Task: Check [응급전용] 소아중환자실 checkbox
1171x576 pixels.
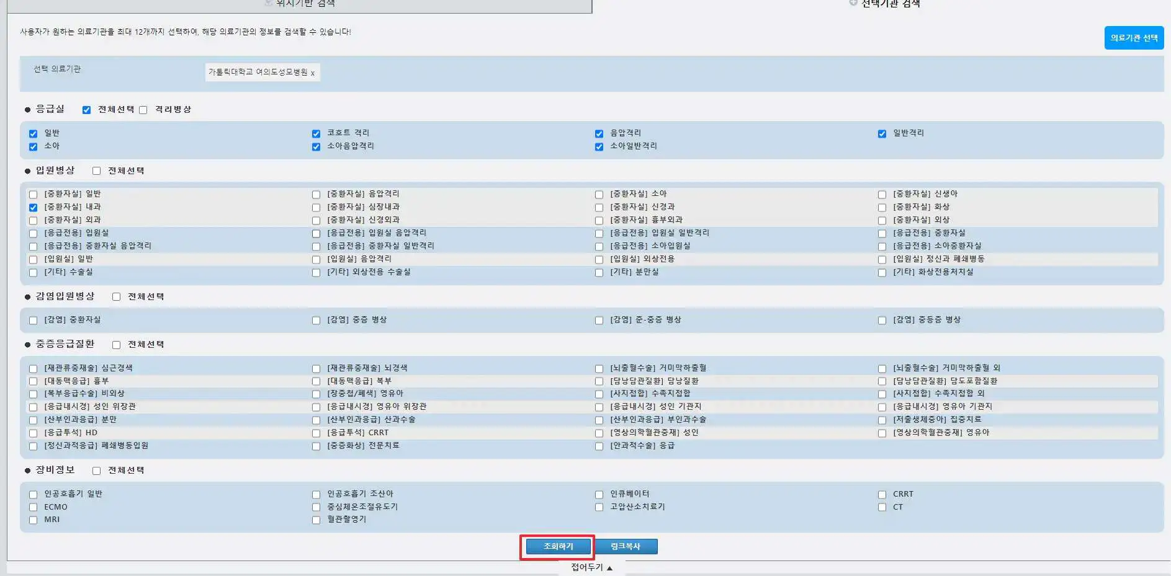Action: point(882,246)
